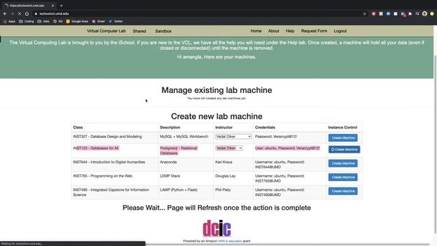
Task: Open the Apps bookmark shortcut
Action: point(9,21)
